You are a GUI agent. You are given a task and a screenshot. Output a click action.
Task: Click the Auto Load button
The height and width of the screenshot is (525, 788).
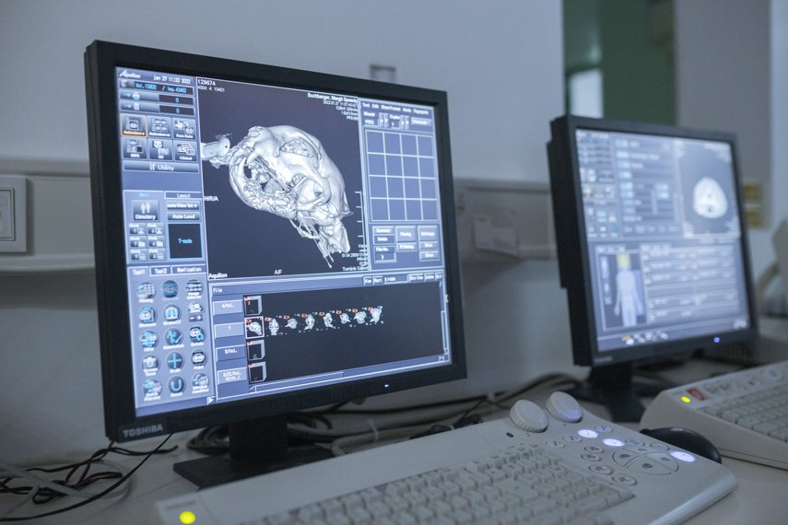(x=183, y=216)
